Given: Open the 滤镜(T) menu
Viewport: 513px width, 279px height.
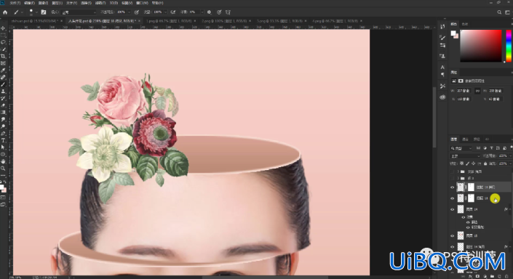Looking at the screenshot, I should pyautogui.click(x=100, y=3).
